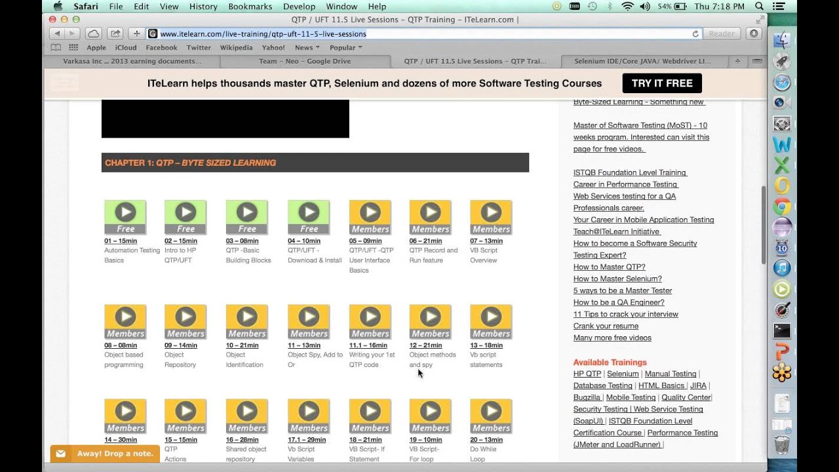This screenshot has width=839, height=472.
Task: Open the Bookmarks menu
Action: [250, 7]
